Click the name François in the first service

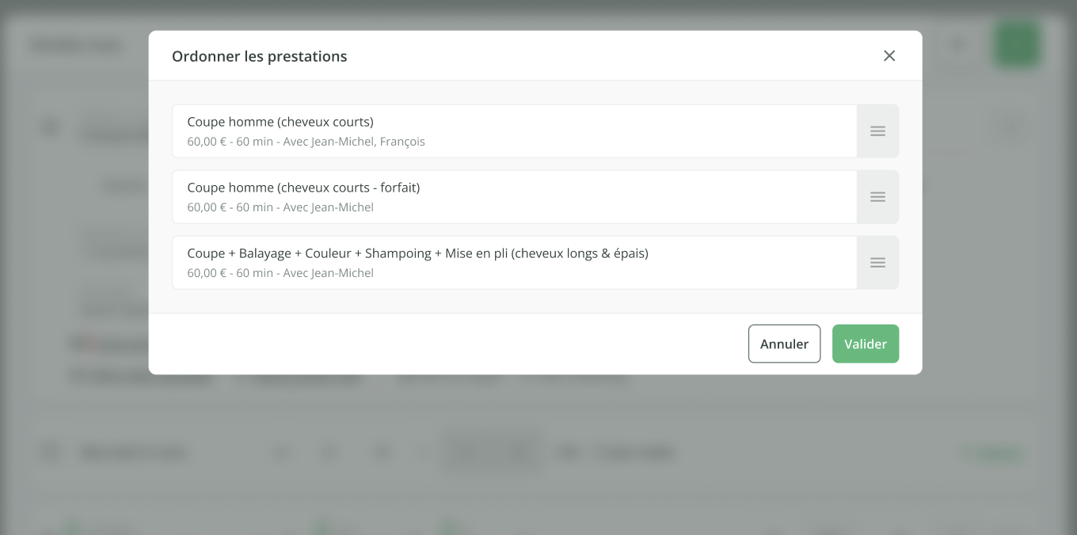click(402, 142)
